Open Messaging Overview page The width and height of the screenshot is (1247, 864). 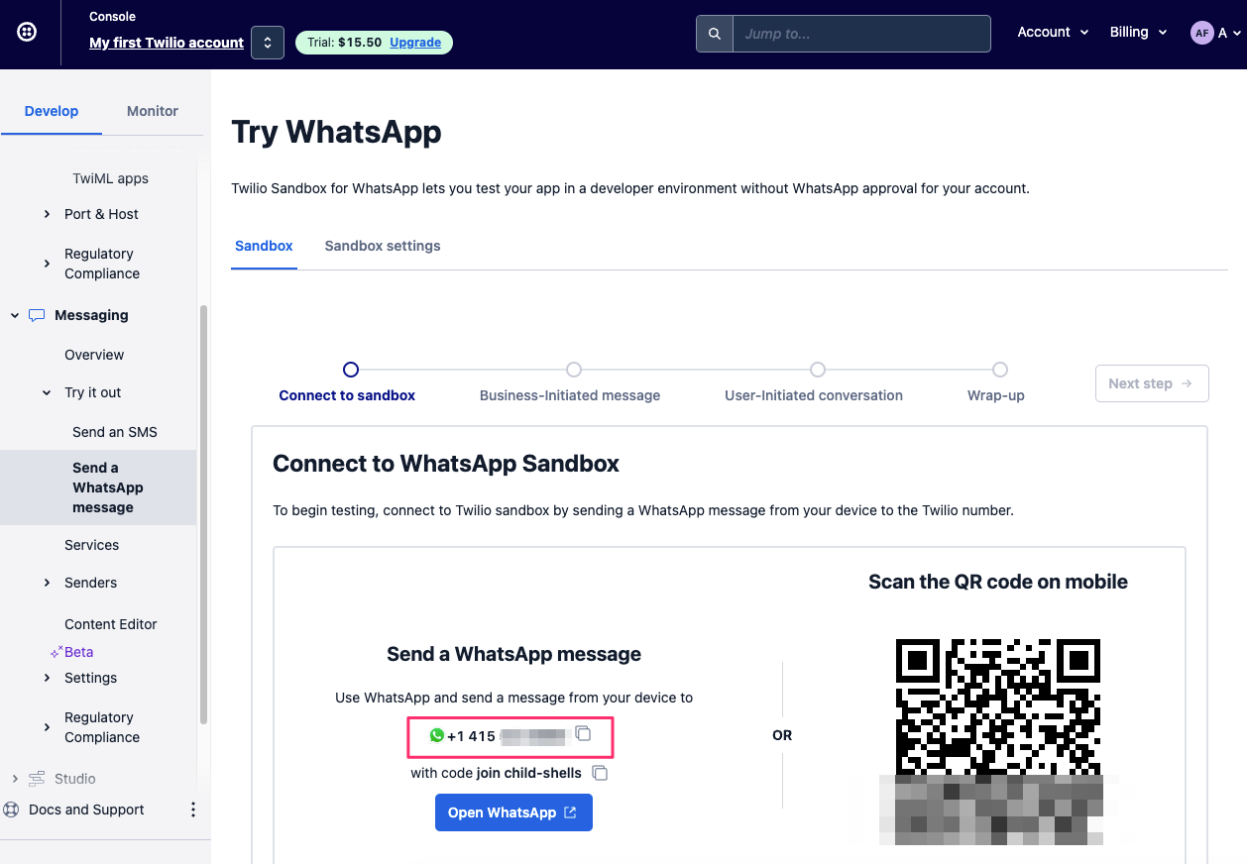click(94, 355)
